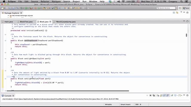This screenshot has height=107, width=191.
Task: Click the External Tools run icon
Action: 30,8
